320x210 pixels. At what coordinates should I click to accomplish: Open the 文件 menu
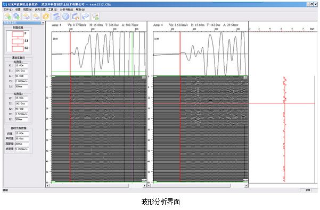[8, 10]
